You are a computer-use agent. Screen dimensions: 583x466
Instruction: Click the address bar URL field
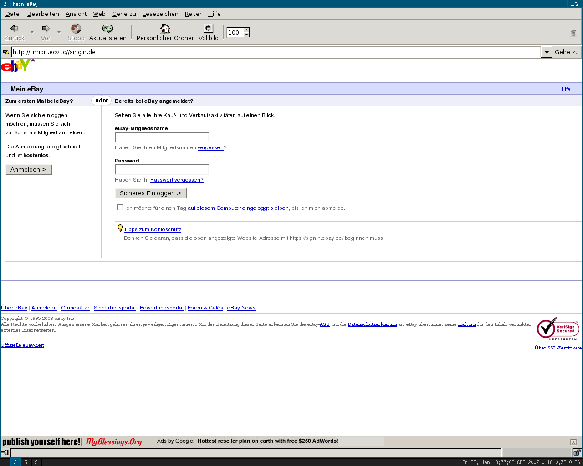[276, 52]
